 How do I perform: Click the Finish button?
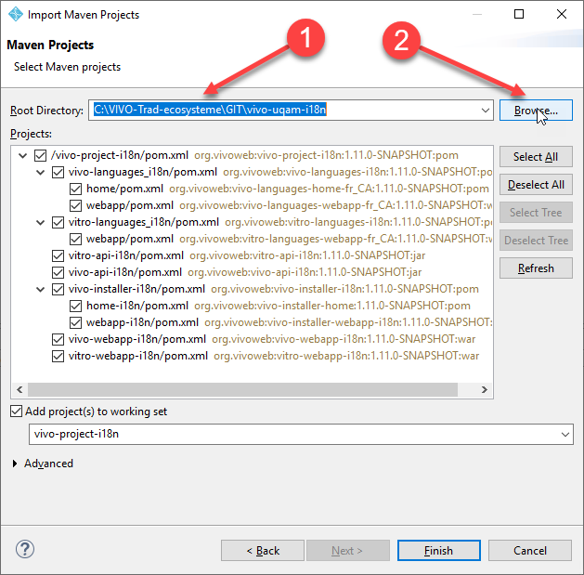coord(439,551)
